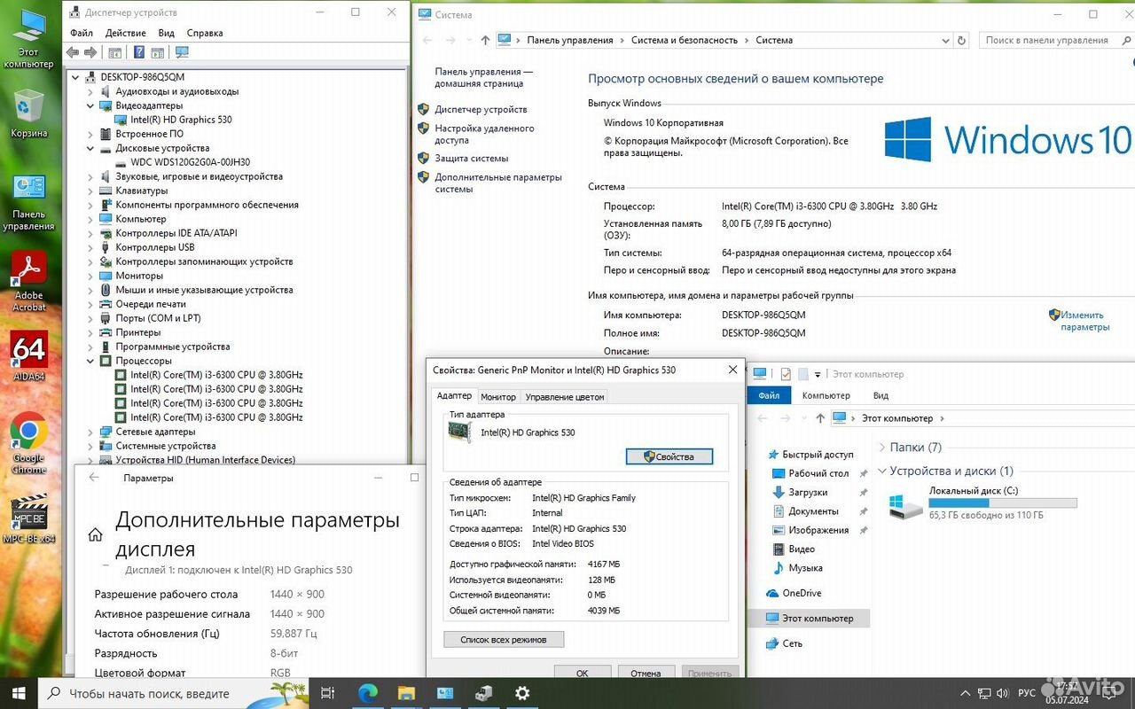The image size is (1135, 709).
Task: Select Быстрый доступ in Explorer navigation pane
Action: 818,454
